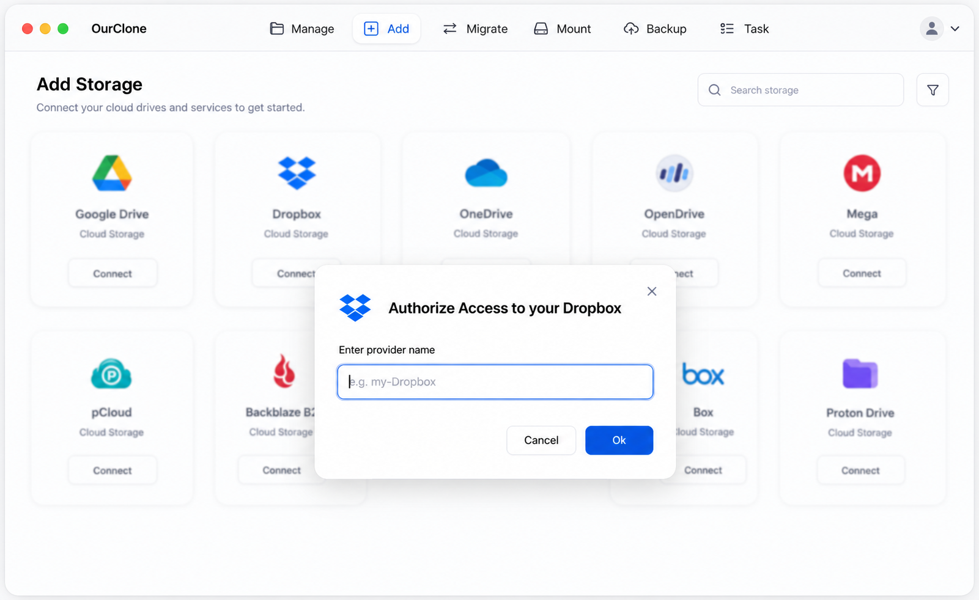Click the Add plus icon

point(371,29)
